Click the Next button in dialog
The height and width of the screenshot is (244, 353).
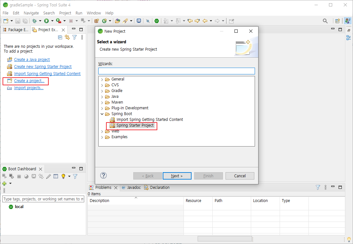[177, 176]
